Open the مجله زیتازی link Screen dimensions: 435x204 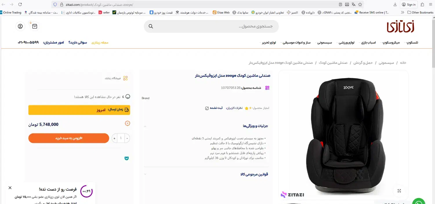tap(100, 43)
